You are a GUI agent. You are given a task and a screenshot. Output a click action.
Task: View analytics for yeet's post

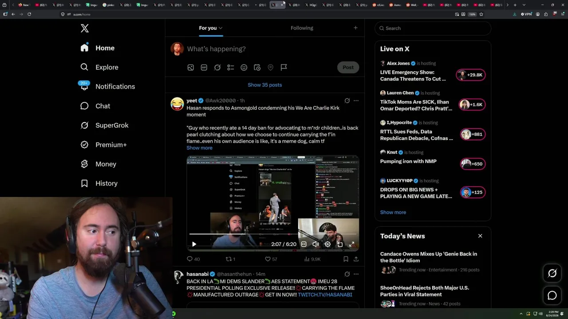pyautogui.click(x=312, y=259)
